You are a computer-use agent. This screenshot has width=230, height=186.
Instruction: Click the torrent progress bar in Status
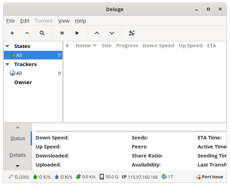point(131,131)
